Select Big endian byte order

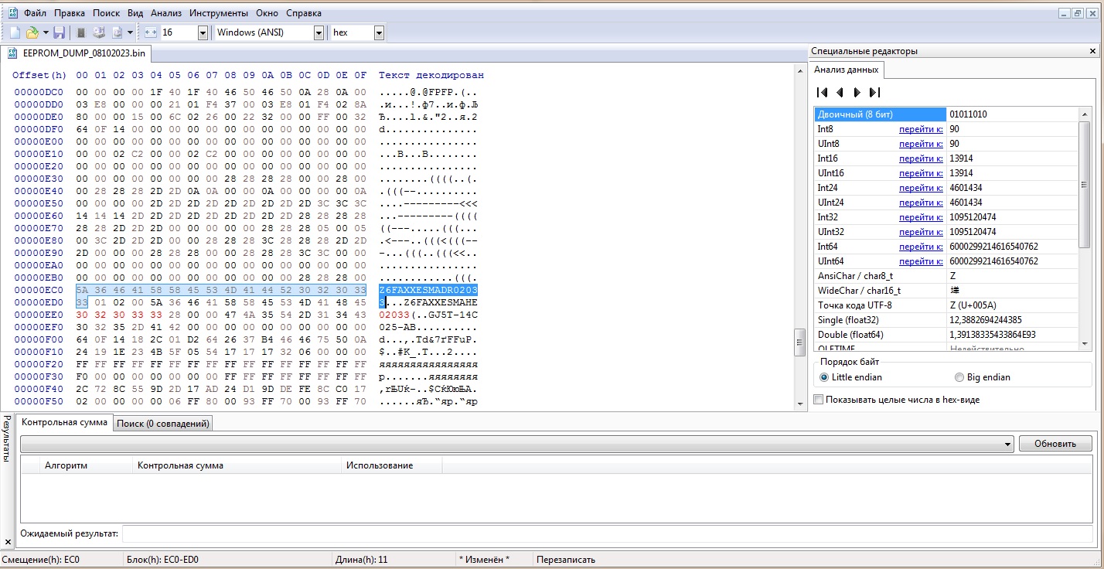[959, 377]
